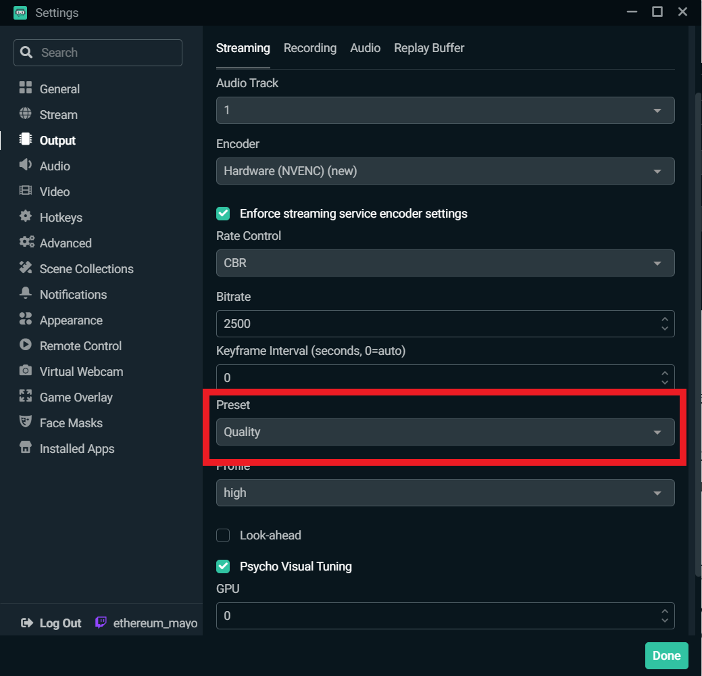Select the Stream globe icon

pos(26,114)
